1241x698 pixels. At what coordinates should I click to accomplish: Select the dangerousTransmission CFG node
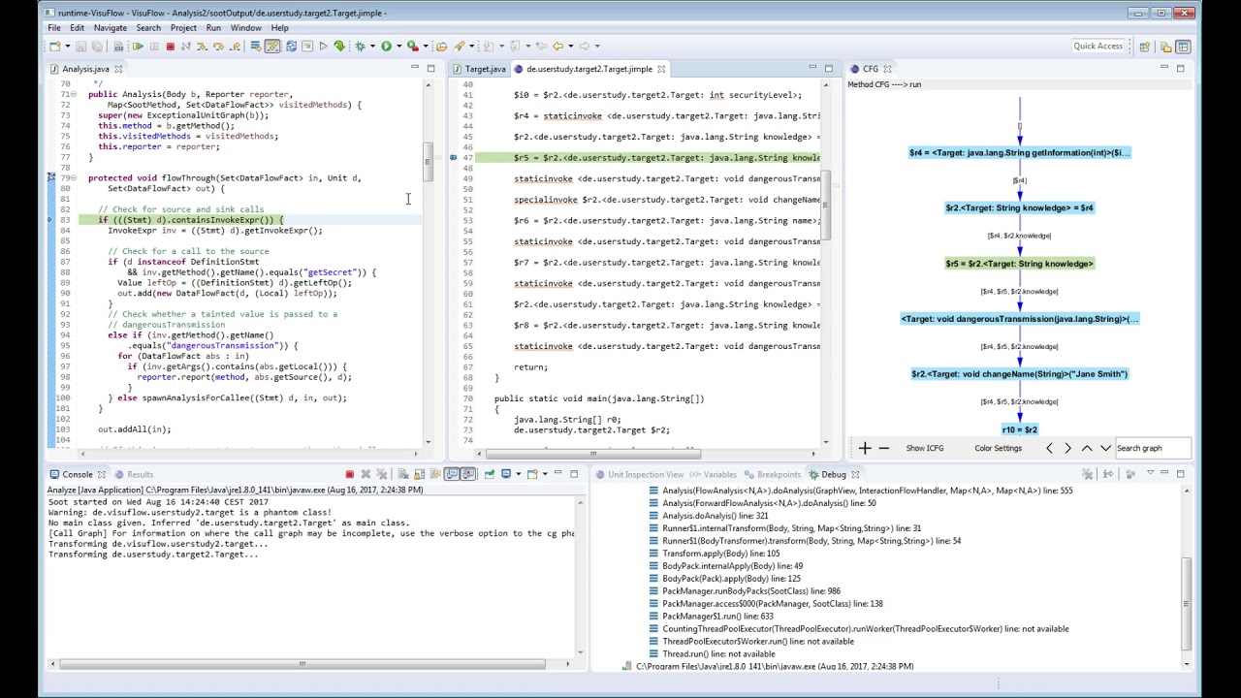pos(1019,319)
